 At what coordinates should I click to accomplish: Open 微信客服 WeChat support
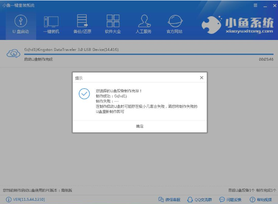point(169,200)
